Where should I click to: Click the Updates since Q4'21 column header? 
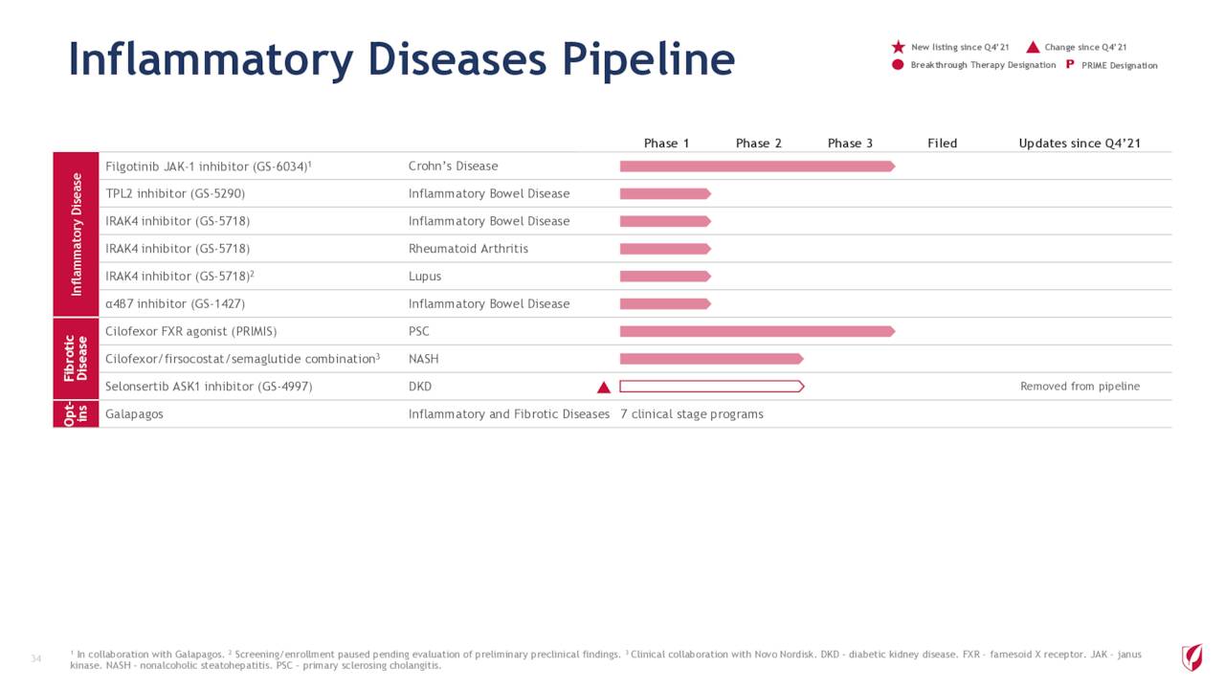click(1080, 144)
